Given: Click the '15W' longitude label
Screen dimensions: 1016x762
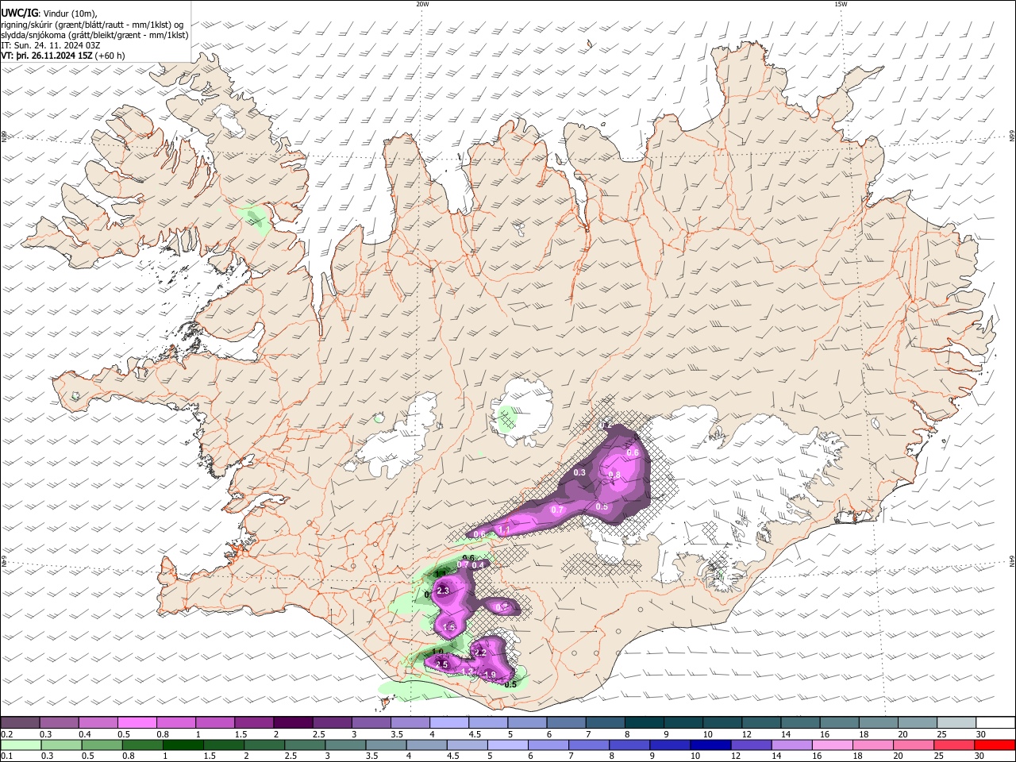Looking at the screenshot, I should 841,4.
